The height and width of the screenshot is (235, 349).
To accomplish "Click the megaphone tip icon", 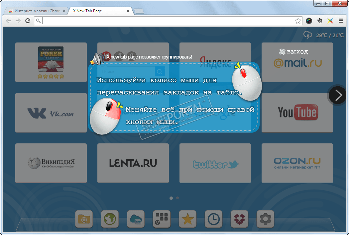I will point(97,59).
